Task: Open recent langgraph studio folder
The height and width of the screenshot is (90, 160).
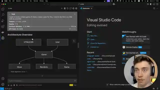Action: click(x=93, y=56)
